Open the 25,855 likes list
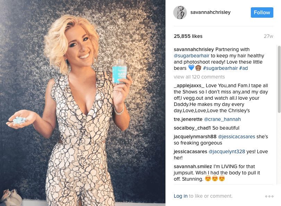Viewport: 281px width, 206px height. click(188, 36)
